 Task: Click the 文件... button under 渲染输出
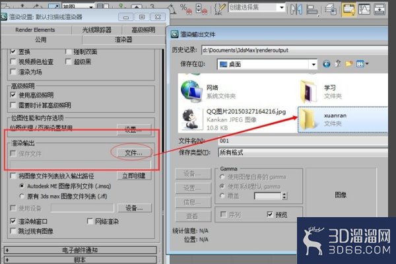tap(134, 153)
